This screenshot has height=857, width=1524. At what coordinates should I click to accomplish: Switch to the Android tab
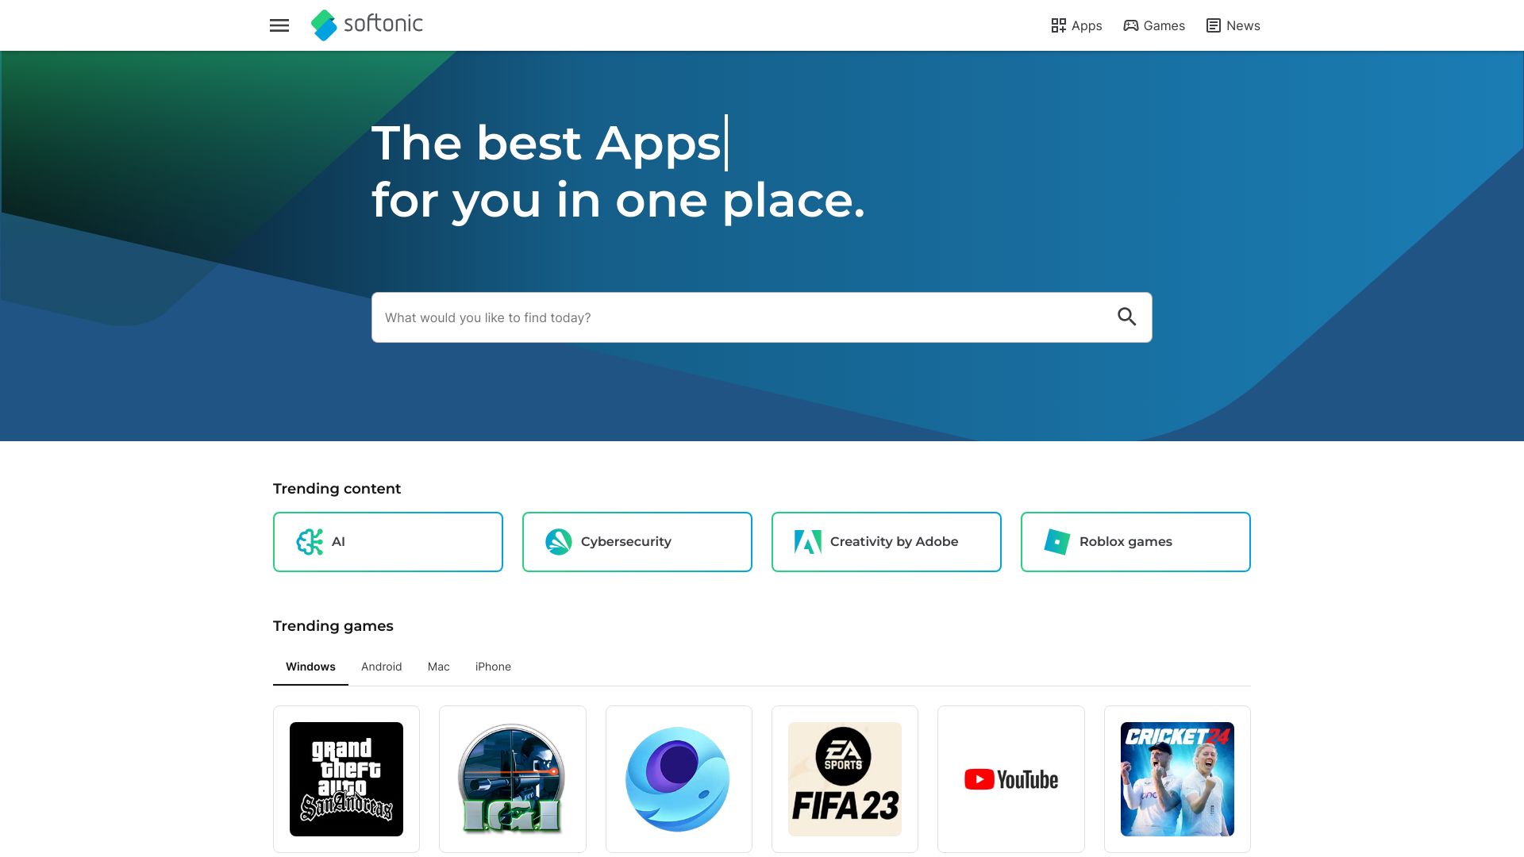pos(381,667)
